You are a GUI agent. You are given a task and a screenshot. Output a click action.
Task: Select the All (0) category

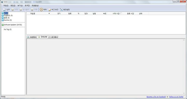pos(5,13)
